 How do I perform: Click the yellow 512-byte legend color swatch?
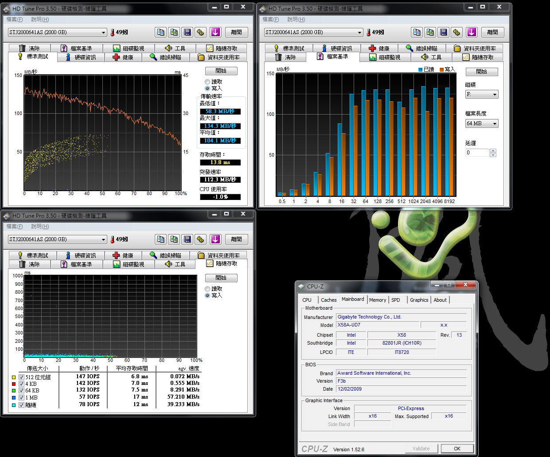tap(14, 377)
